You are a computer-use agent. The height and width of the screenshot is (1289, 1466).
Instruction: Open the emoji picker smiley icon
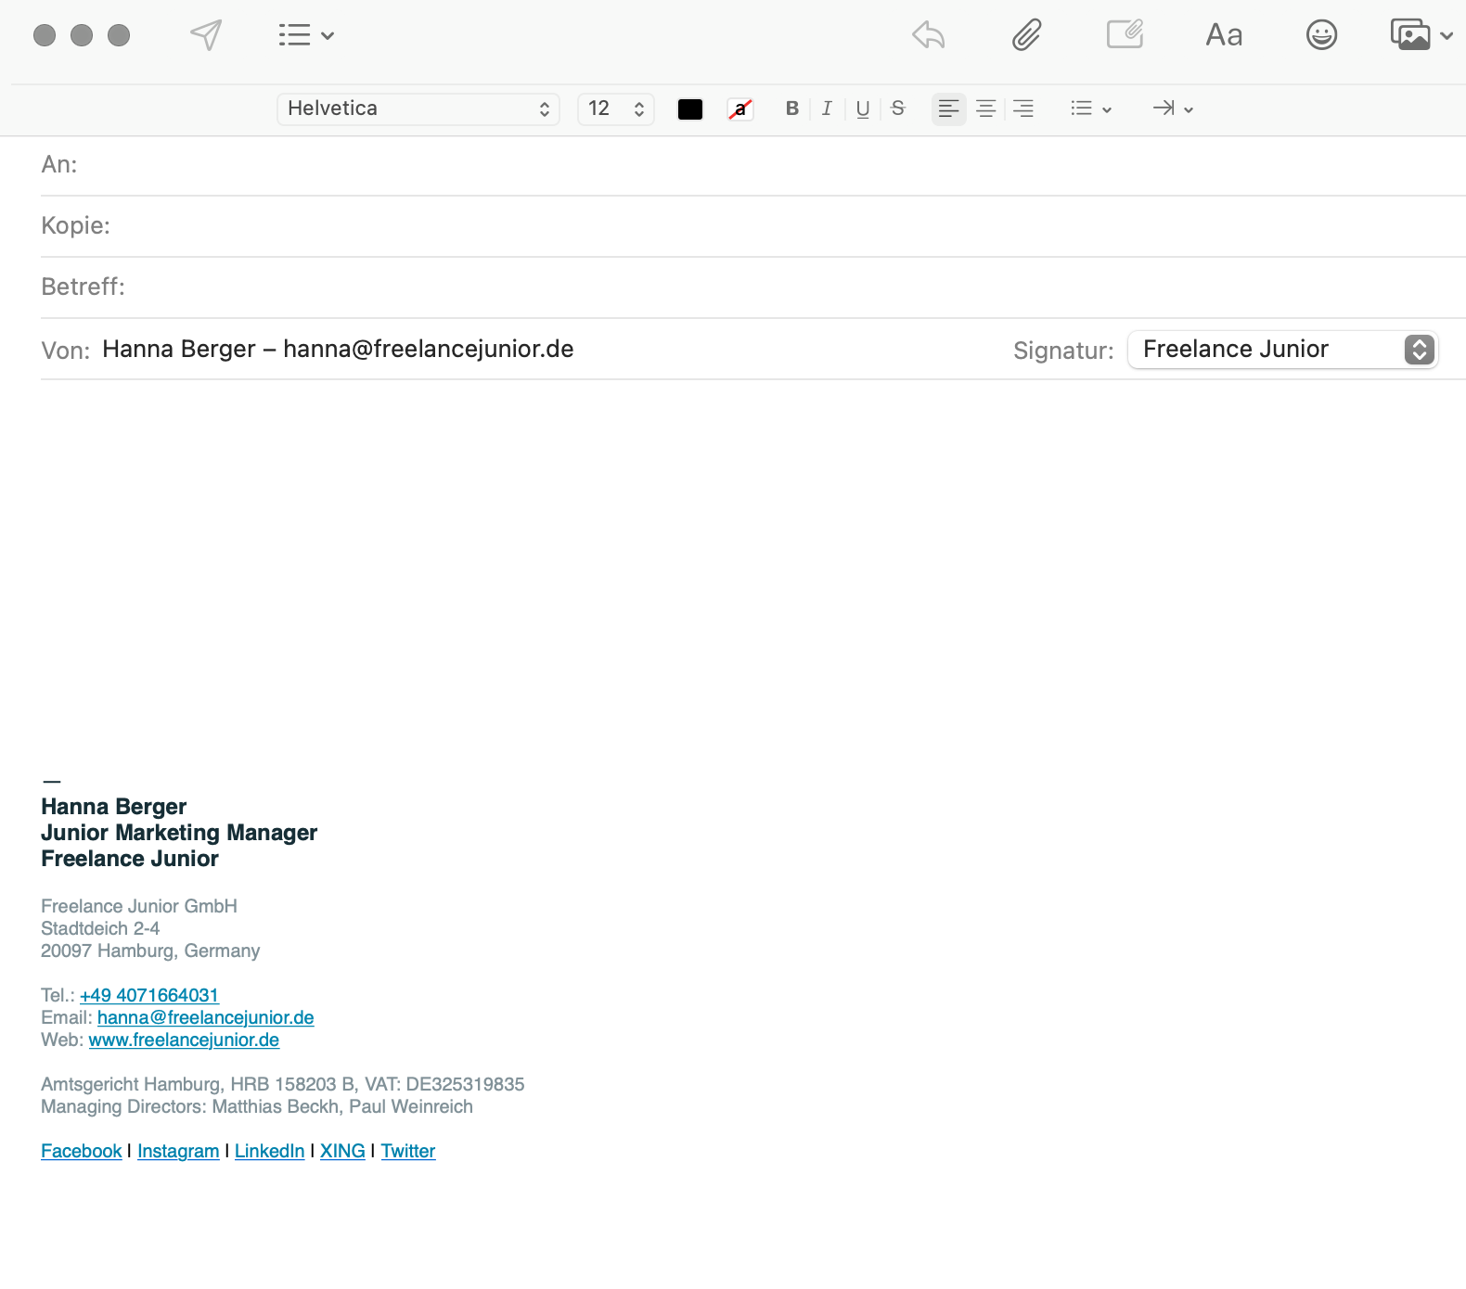[x=1321, y=35]
